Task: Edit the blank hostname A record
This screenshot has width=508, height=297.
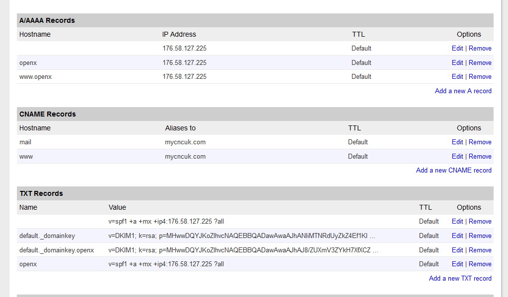Action: click(457, 48)
